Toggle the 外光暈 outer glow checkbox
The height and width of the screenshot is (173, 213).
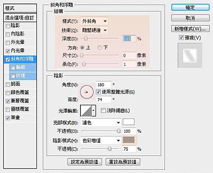click(x=8, y=43)
